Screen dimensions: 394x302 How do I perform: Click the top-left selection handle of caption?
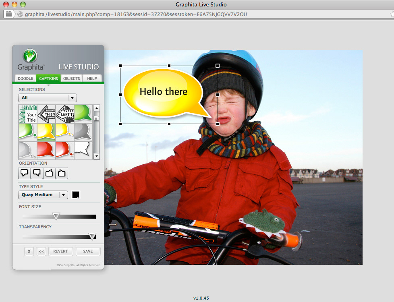[120, 66]
